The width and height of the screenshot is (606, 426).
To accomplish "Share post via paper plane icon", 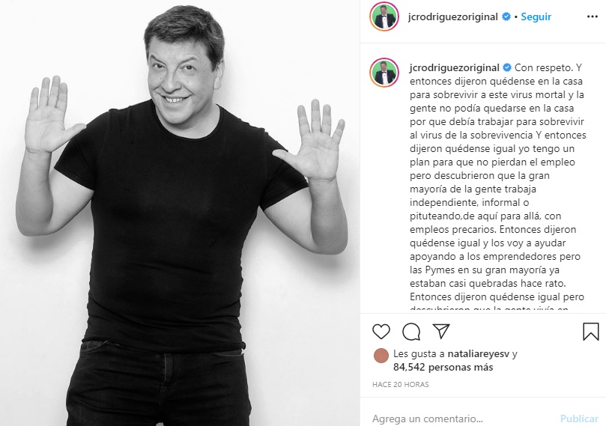I will point(441,331).
